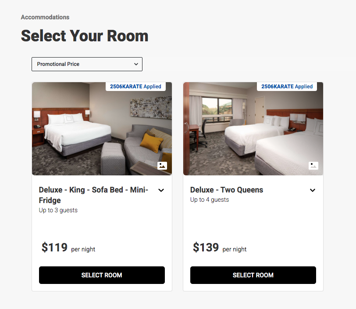
Task: Click the Accommodations breadcrumb label
Action: tap(45, 17)
